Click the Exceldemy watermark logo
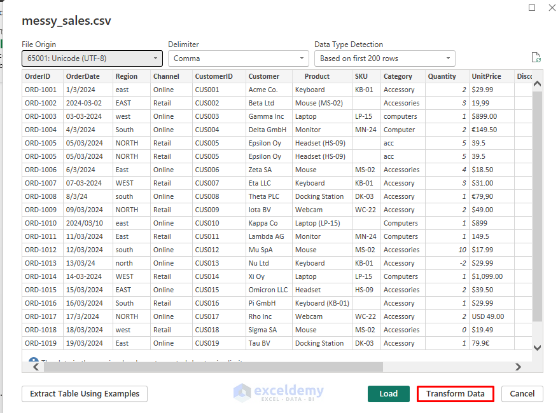The image size is (558, 413). pos(278,393)
